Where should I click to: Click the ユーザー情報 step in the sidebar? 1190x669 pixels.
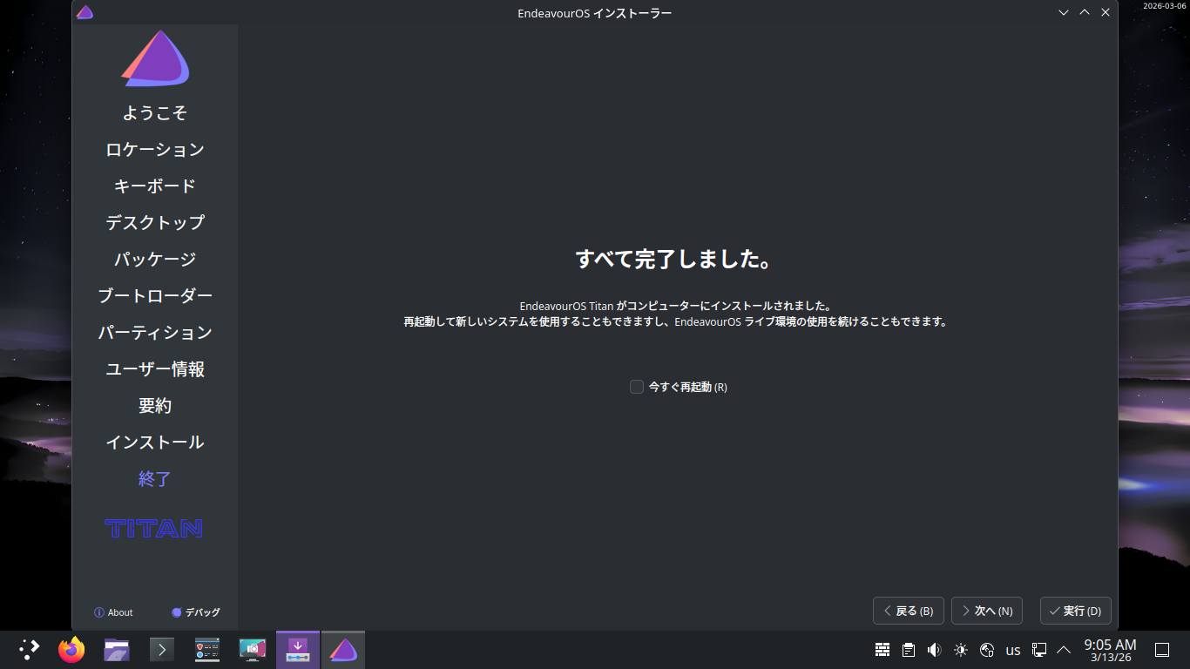coord(155,369)
